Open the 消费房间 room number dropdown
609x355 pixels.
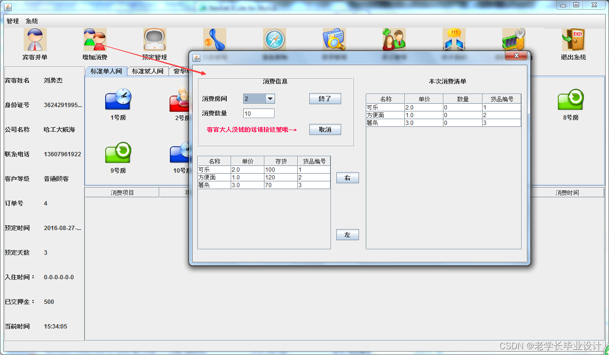pyautogui.click(x=271, y=98)
